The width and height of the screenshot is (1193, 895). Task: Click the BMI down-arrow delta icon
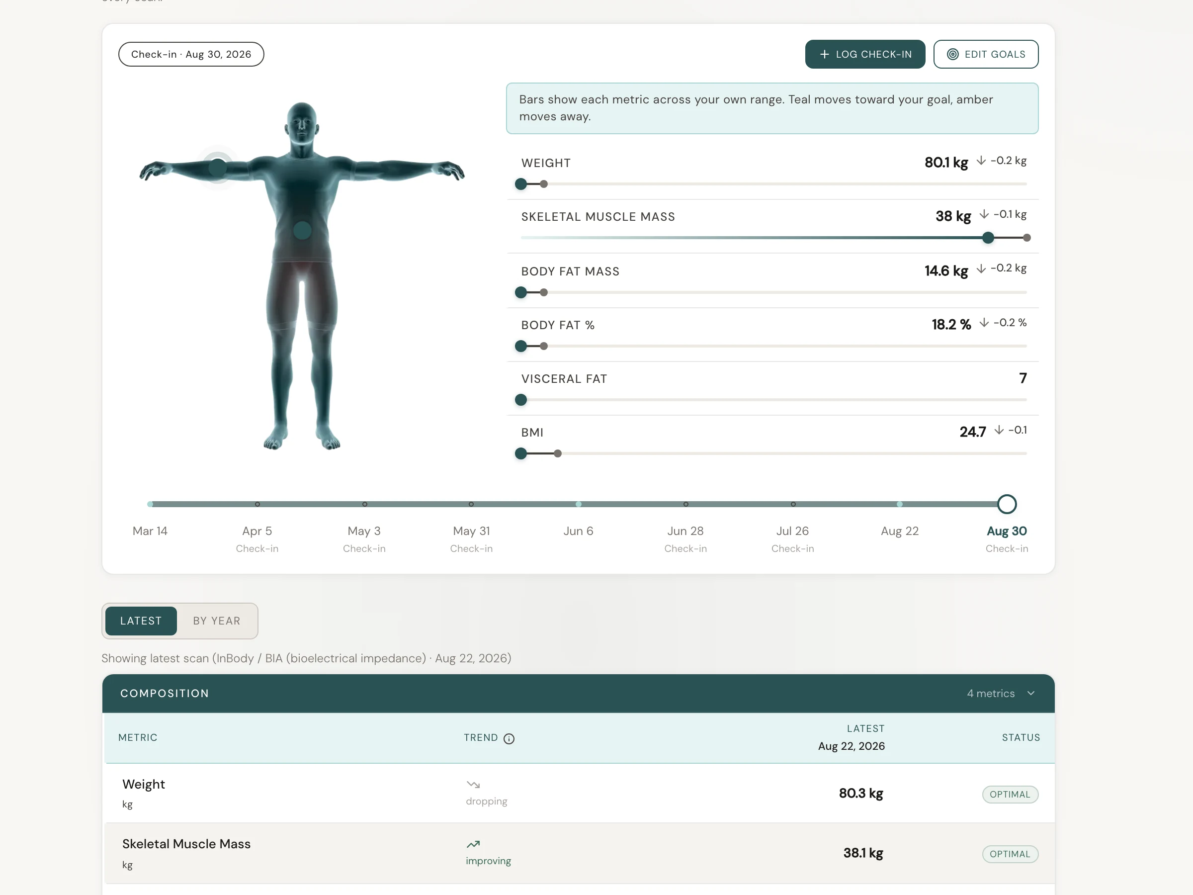point(998,430)
